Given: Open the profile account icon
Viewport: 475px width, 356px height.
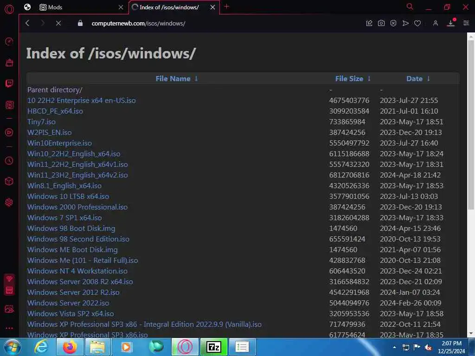Looking at the screenshot, I should [x=435, y=23].
